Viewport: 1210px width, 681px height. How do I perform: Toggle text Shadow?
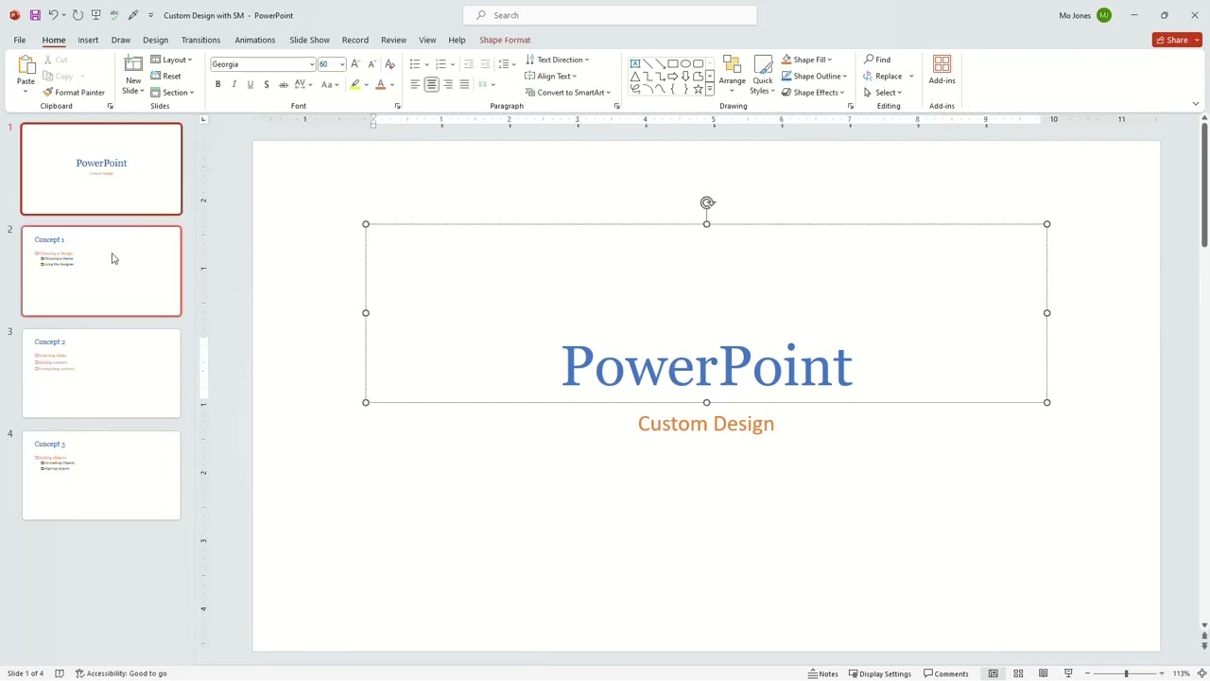267,85
